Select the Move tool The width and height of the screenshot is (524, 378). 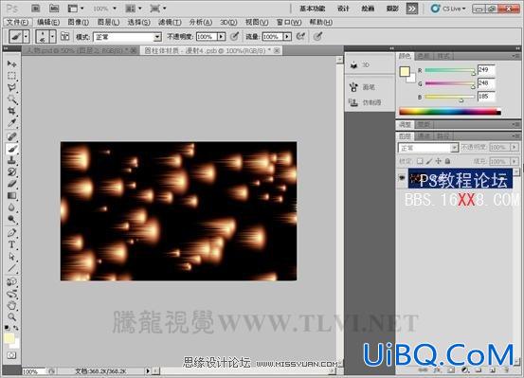(11, 63)
